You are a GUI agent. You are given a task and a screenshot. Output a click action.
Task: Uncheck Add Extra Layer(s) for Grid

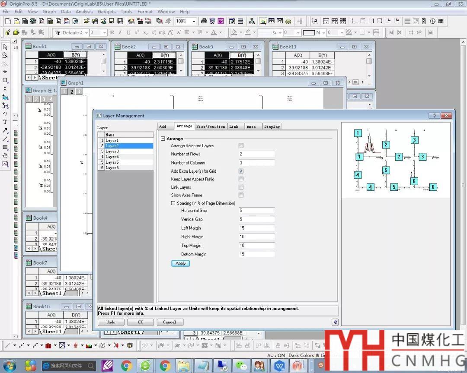pos(241,171)
